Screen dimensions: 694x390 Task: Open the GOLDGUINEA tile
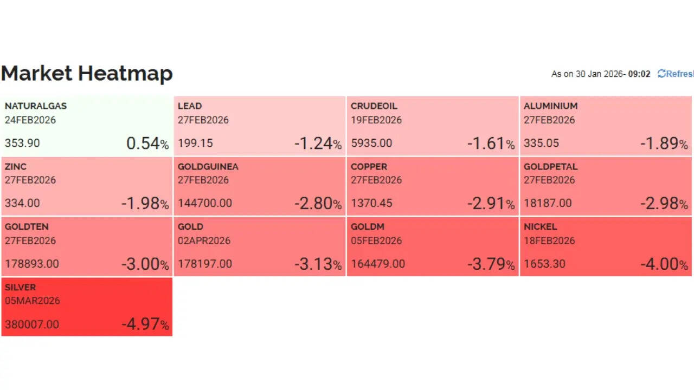[259, 186]
